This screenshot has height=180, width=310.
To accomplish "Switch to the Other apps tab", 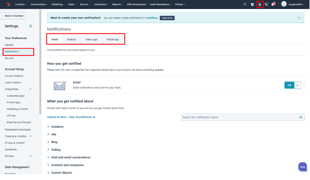I will (x=91, y=40).
